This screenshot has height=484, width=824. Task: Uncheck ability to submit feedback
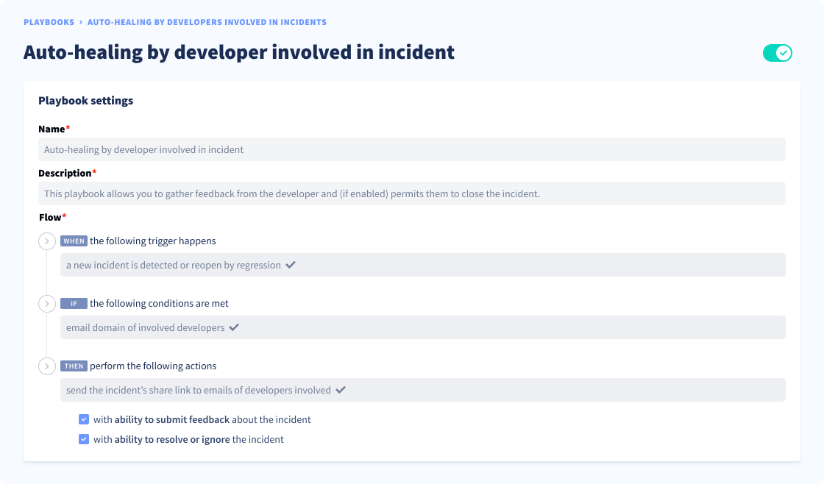[x=84, y=419]
